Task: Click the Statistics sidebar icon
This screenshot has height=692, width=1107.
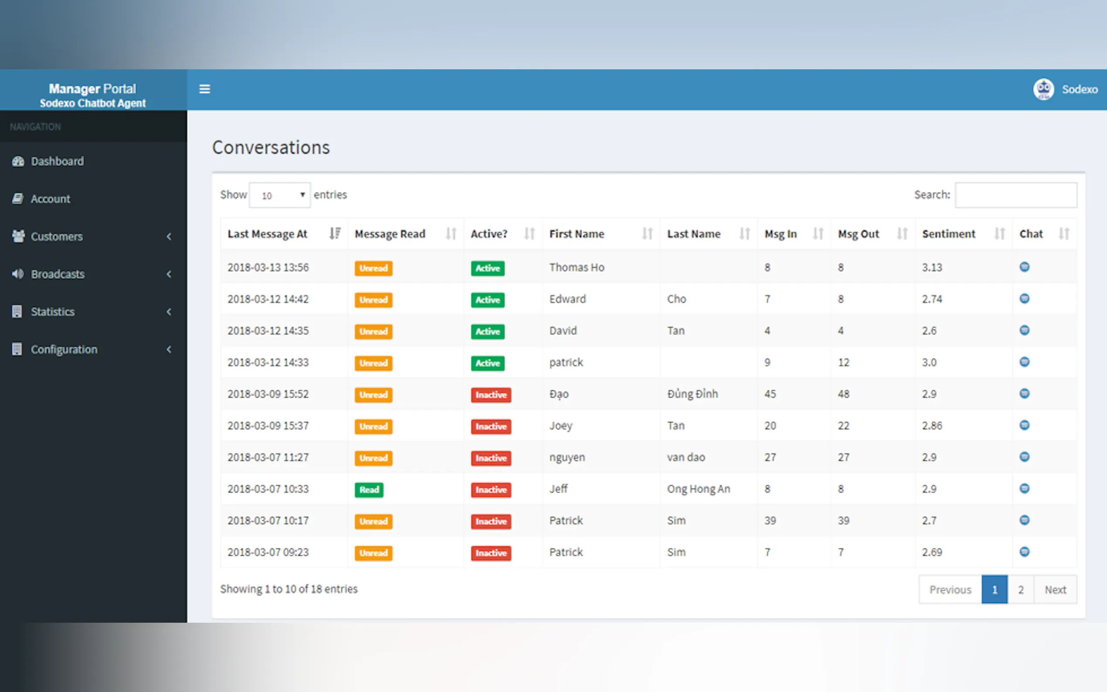Action: pyautogui.click(x=18, y=311)
